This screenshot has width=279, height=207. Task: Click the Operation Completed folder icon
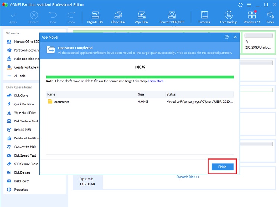tap(51, 50)
